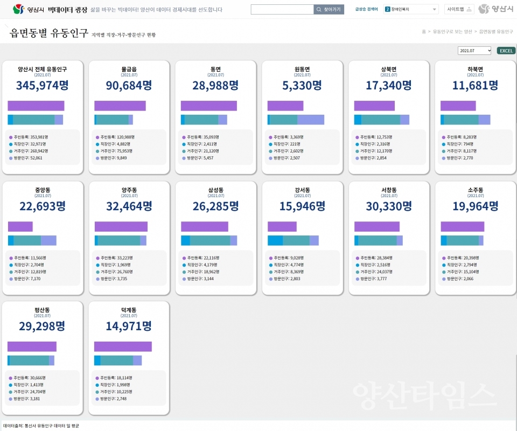
Task: Download data with the EXCEL button
Action: pos(506,51)
